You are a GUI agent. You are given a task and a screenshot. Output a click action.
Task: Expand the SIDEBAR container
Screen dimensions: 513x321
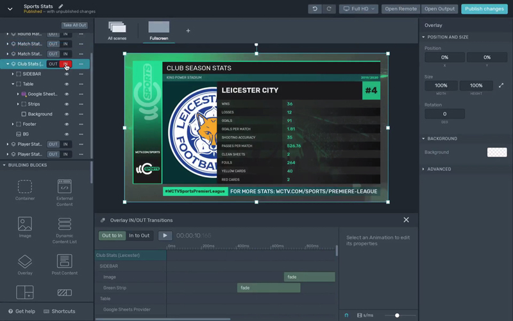(x=13, y=74)
